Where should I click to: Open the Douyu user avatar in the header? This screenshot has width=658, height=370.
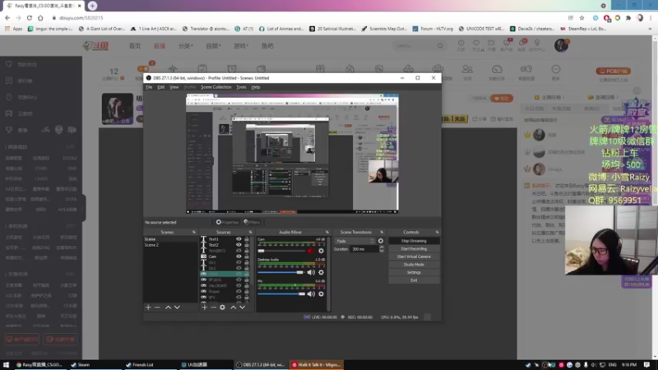561,45
